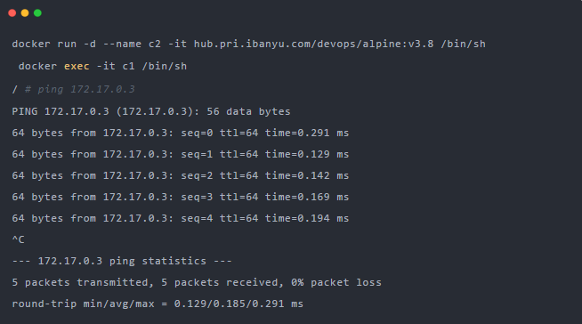The height and width of the screenshot is (324, 582).
Task: Click the '^C' interrupt line
Action: [18, 239]
